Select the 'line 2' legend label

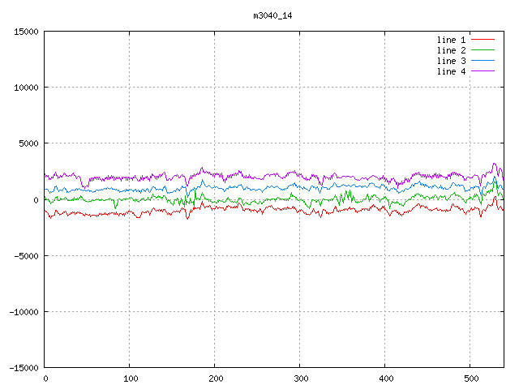(x=452, y=50)
